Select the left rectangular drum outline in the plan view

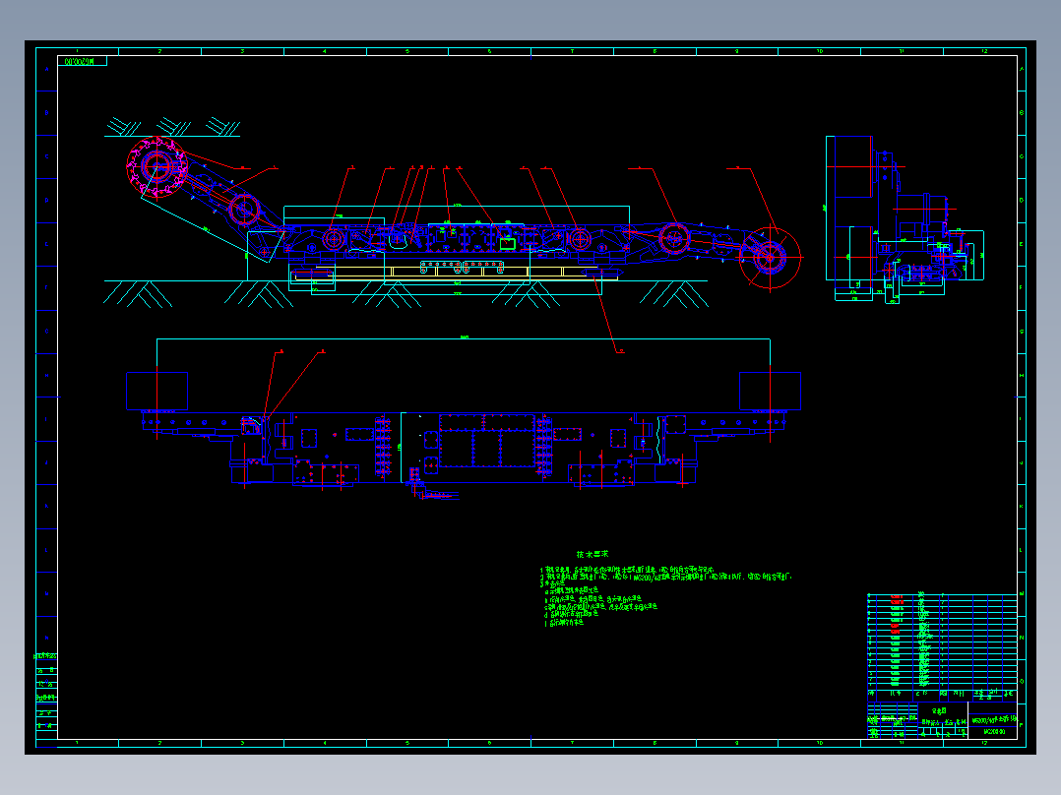click(x=157, y=391)
